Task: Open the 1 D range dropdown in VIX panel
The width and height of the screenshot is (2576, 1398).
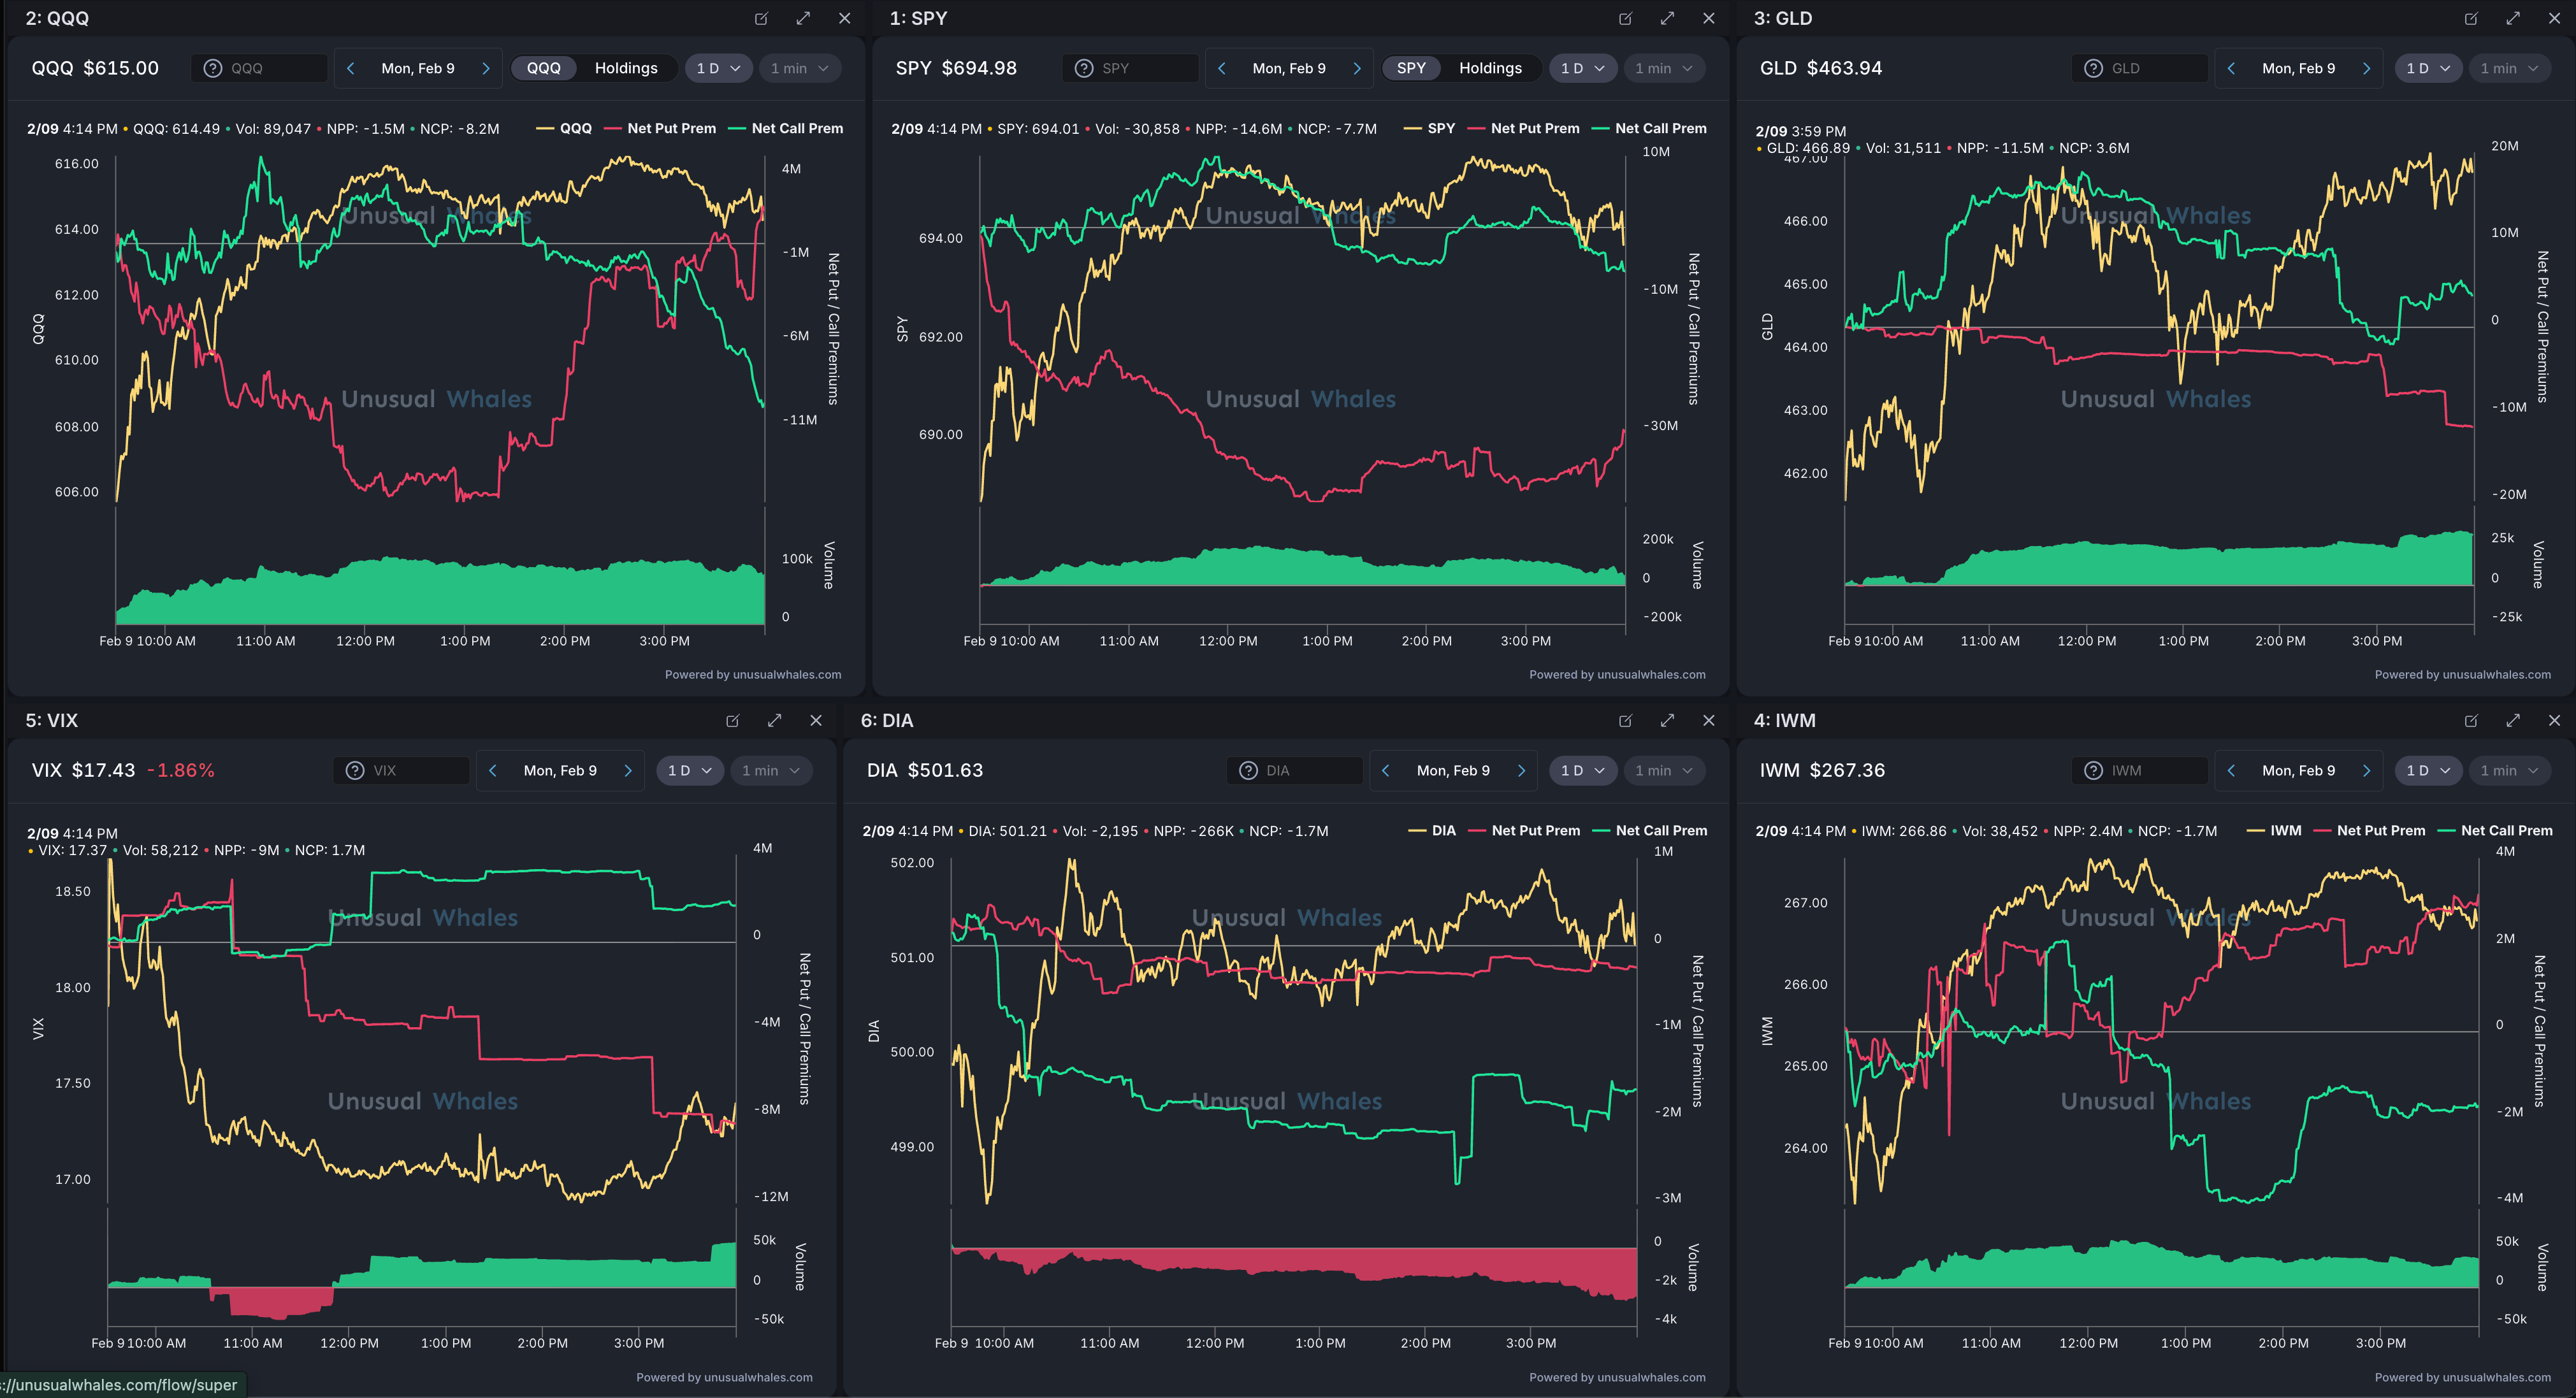Action: pyautogui.click(x=689, y=770)
